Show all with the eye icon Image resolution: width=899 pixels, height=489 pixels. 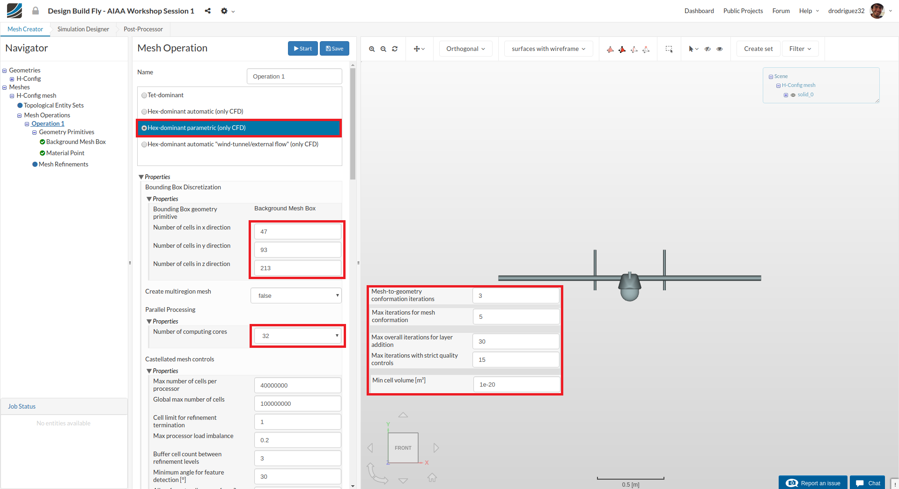click(720, 49)
